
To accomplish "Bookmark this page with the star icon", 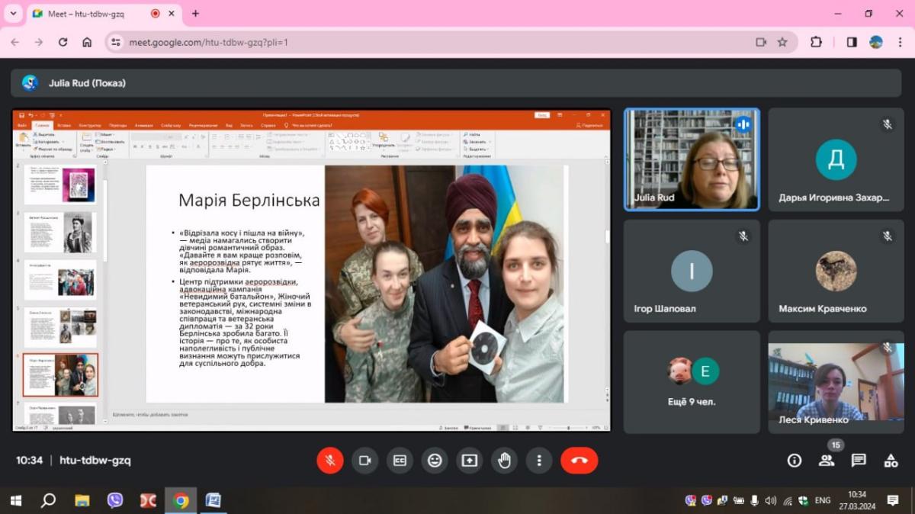I will [782, 42].
